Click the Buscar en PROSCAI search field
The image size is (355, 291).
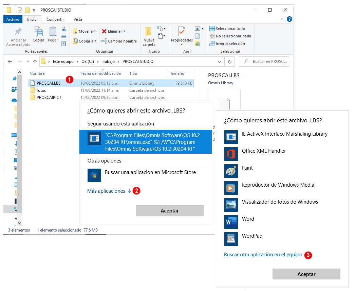[264, 62]
